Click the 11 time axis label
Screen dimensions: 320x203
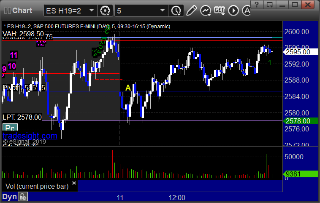pos(120,198)
